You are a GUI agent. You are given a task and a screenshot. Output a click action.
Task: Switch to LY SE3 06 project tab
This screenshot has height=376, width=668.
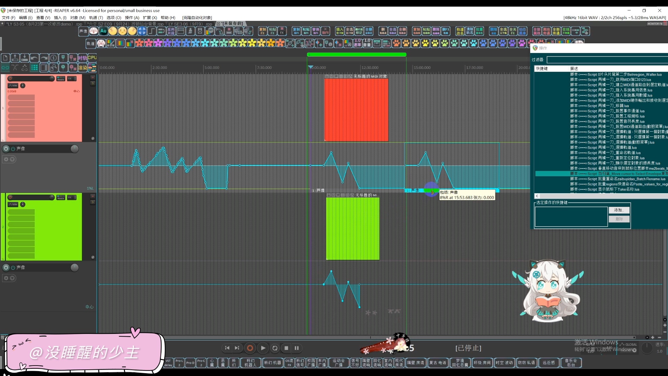(x=190, y=24)
